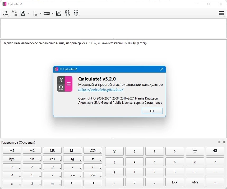Toggle the keypad grid icon
The height and width of the screenshot is (189, 227).
pyautogui.click(x=76, y=13)
